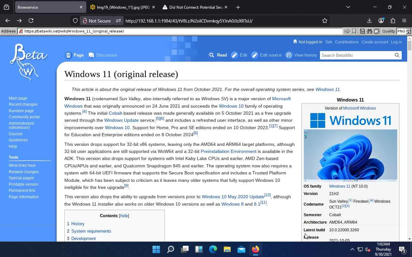
Task: Open Browservice find-in-page binoculars
Action: pyautogui.click(x=369, y=31)
